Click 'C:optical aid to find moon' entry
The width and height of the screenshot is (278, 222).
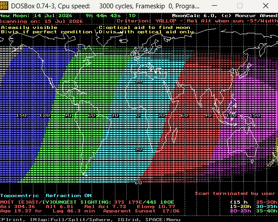tap(145, 28)
